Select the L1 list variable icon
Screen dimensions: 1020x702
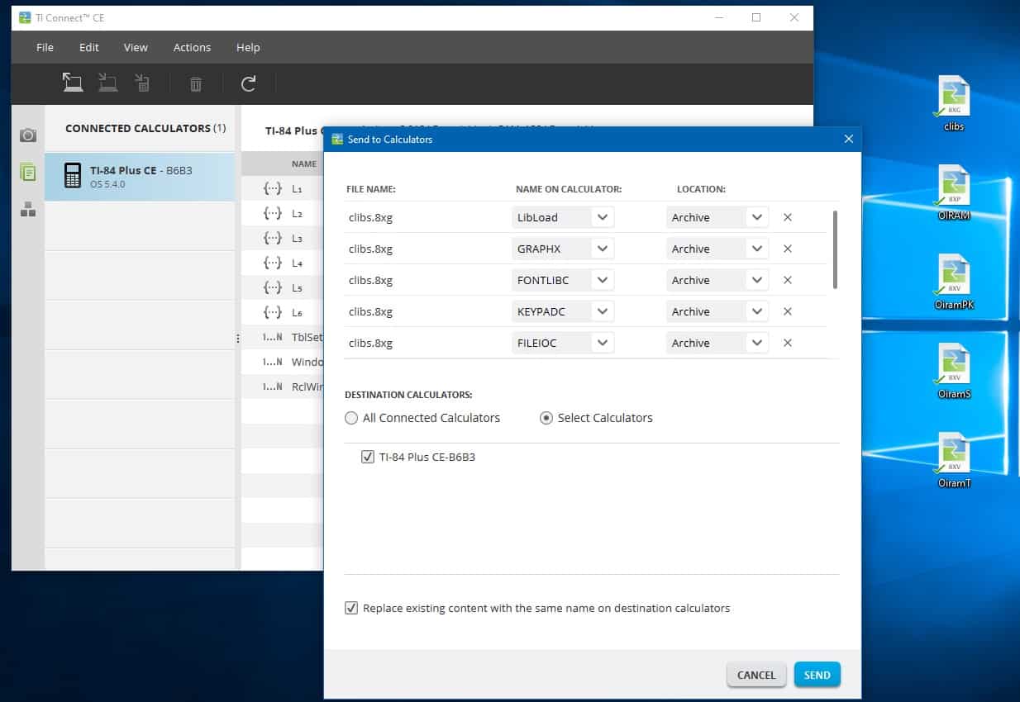click(272, 188)
